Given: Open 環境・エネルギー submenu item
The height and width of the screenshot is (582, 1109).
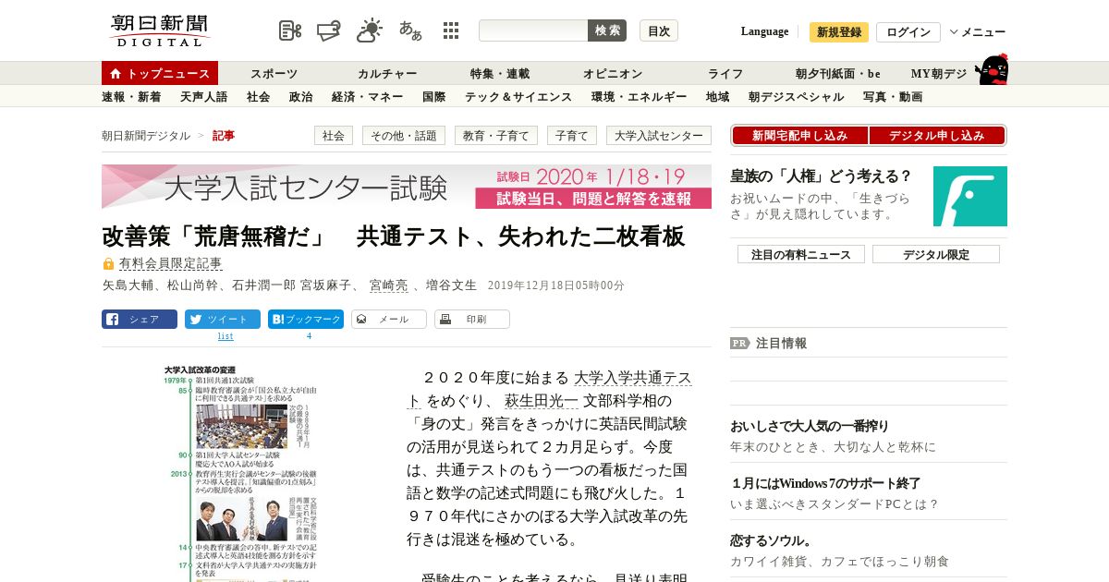Looking at the screenshot, I should pyautogui.click(x=639, y=97).
